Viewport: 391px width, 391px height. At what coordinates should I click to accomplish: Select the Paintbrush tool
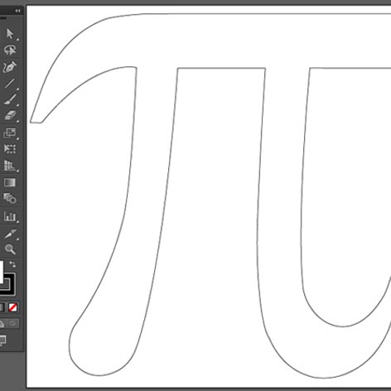[10, 99]
